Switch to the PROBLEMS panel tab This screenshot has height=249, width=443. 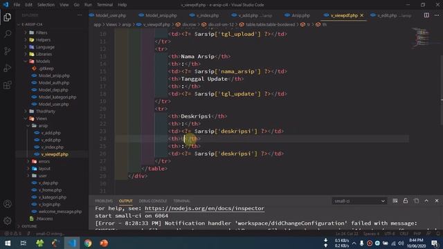pyautogui.click(x=104, y=201)
